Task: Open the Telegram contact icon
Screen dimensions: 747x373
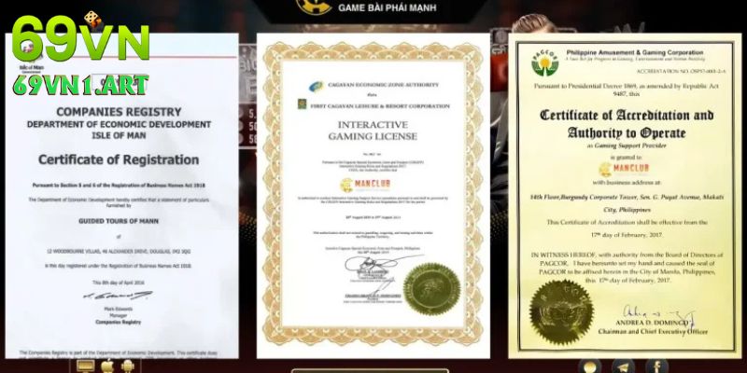Action: point(623,366)
